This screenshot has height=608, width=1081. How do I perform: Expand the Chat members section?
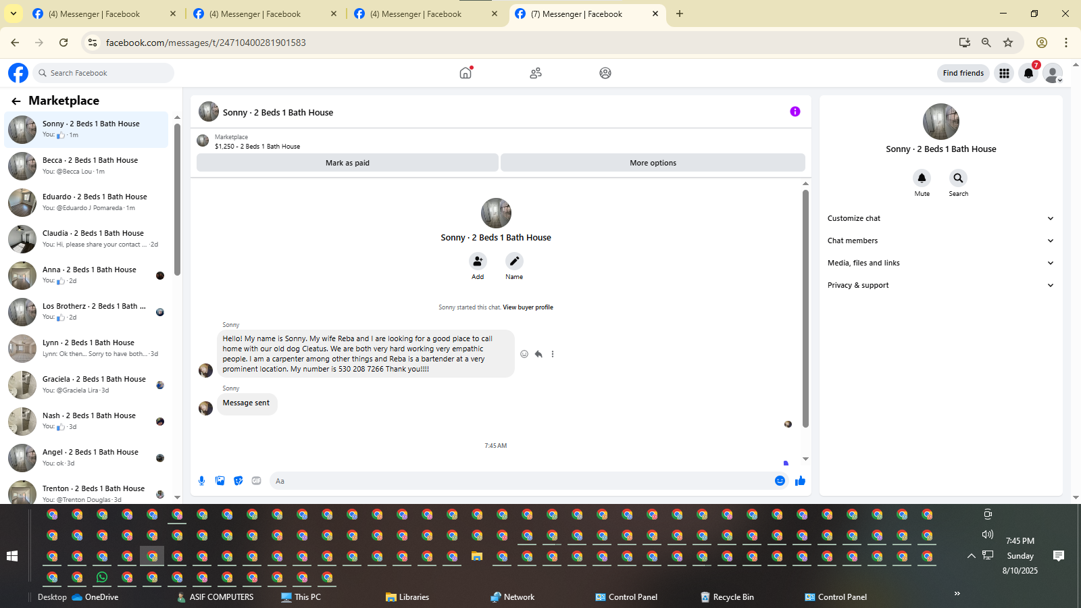click(940, 240)
